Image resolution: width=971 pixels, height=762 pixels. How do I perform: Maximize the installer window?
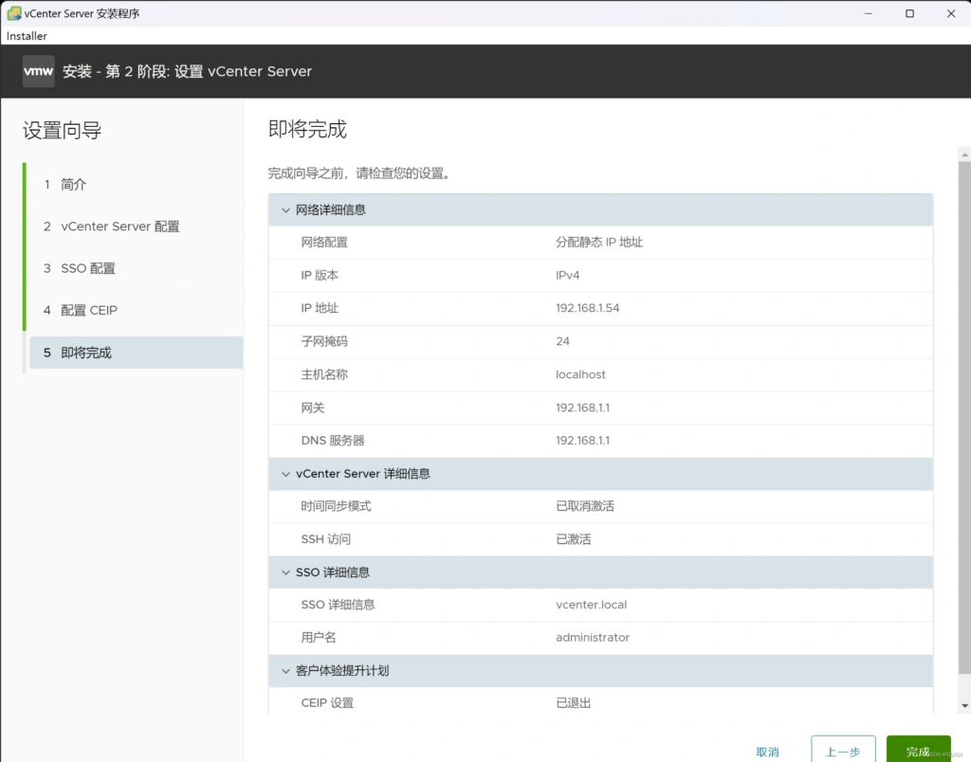click(x=909, y=13)
